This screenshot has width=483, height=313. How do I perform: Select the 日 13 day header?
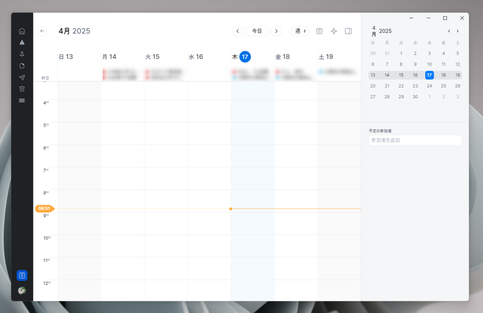click(x=66, y=57)
